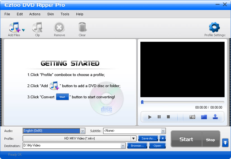231x159 pixels.
Task: Pause the preview playback
Action: click(x=159, y=117)
